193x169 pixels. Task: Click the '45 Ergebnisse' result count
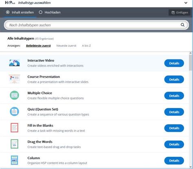pos(44,39)
